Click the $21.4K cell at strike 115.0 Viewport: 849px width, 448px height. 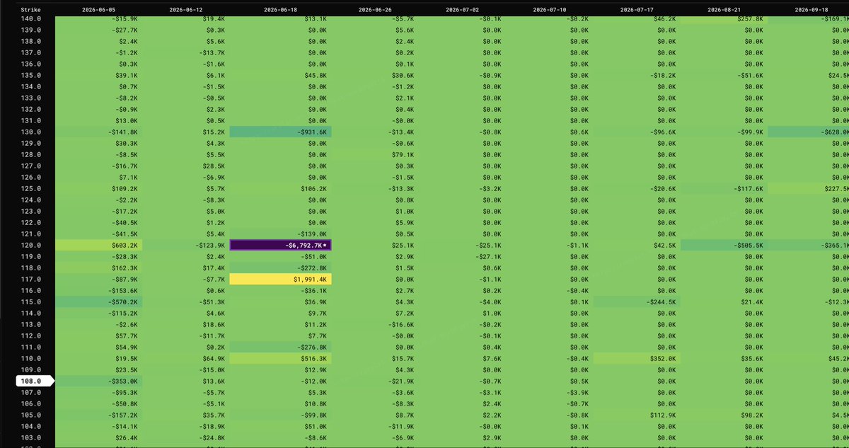725,301
